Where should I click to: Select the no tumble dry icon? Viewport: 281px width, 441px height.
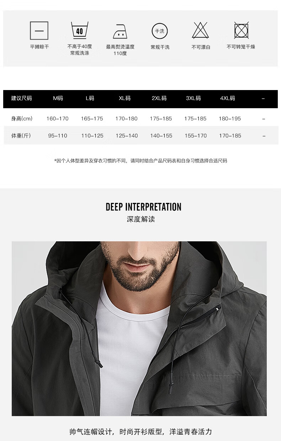(241, 30)
